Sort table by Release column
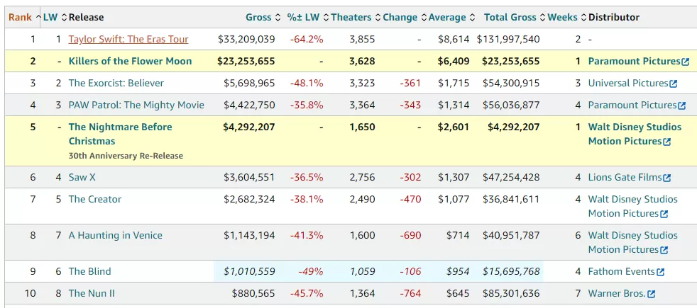This screenshot has width=697, height=308. (86, 17)
